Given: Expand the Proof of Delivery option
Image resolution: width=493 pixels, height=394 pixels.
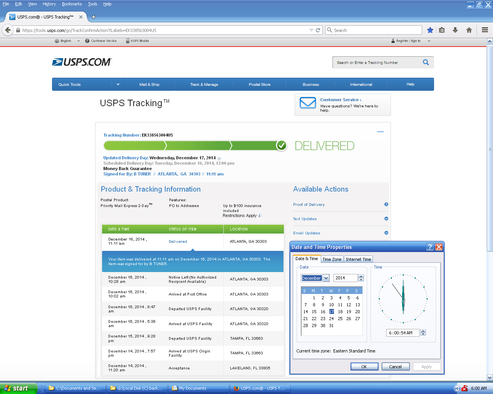Looking at the screenshot, I should (x=386, y=204).
